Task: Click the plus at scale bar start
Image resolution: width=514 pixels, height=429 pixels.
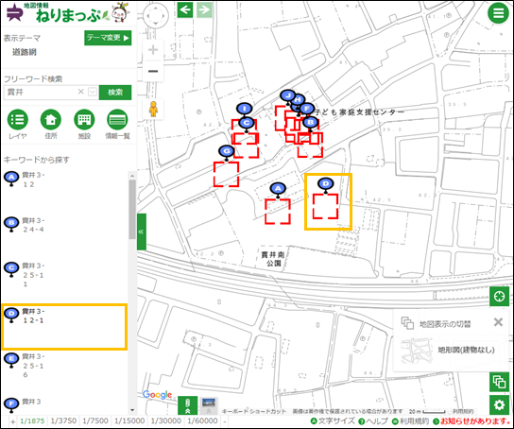Action: pyautogui.click(x=13, y=421)
